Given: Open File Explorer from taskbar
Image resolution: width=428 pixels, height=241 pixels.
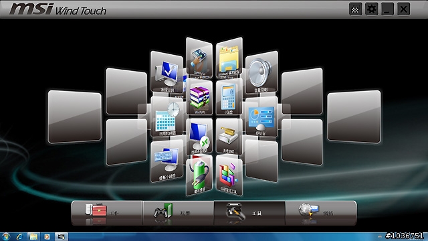Looking at the screenshot, I should (33, 236).
